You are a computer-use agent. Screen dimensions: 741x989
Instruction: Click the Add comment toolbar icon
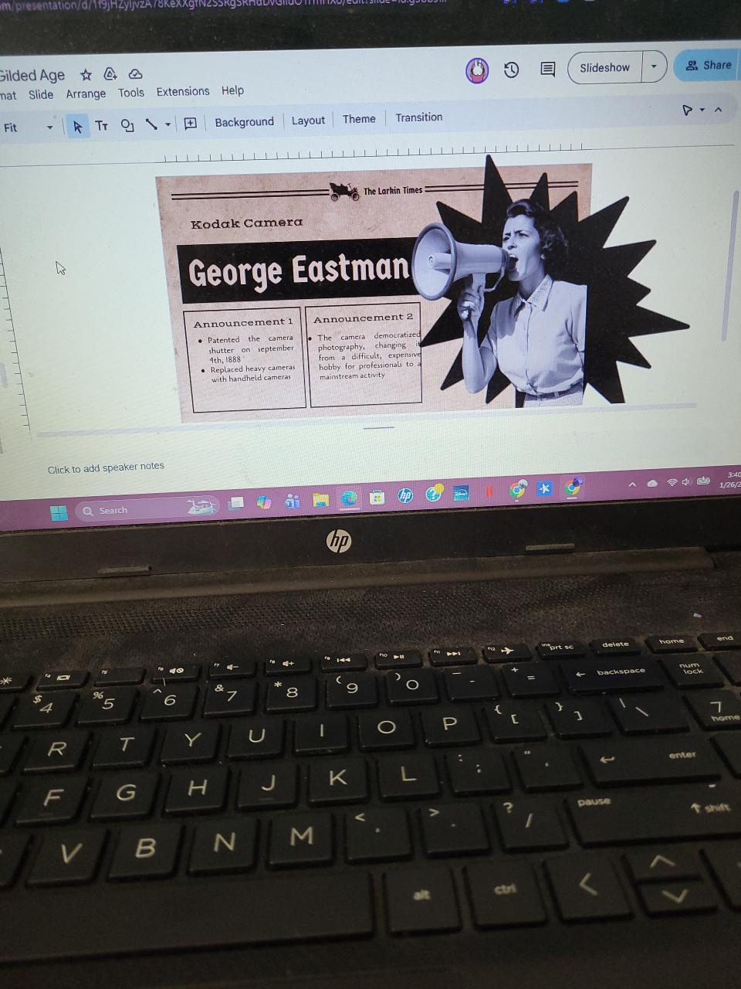tap(190, 124)
